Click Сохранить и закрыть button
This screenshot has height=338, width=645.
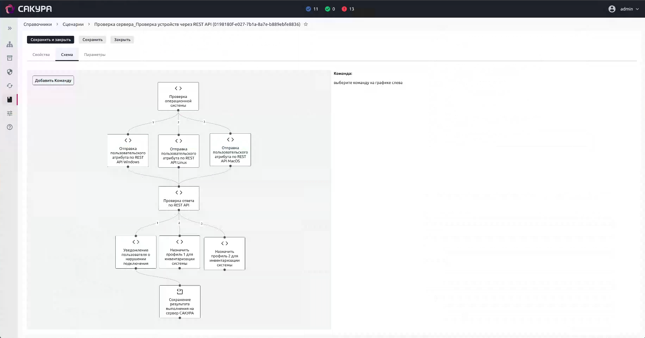51,40
